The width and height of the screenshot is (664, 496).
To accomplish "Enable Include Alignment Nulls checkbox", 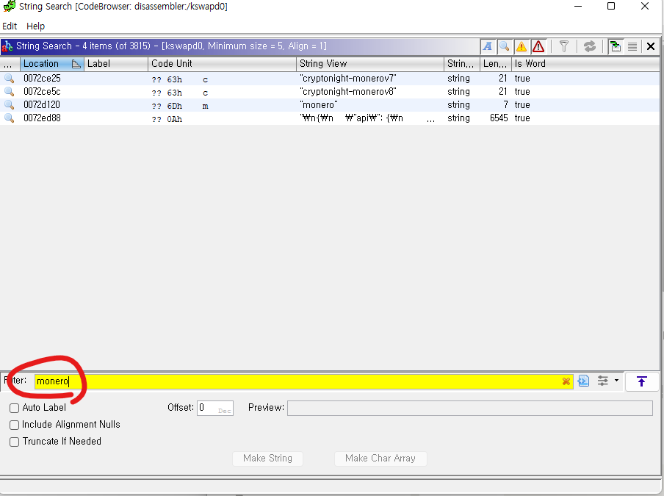I will pos(15,425).
